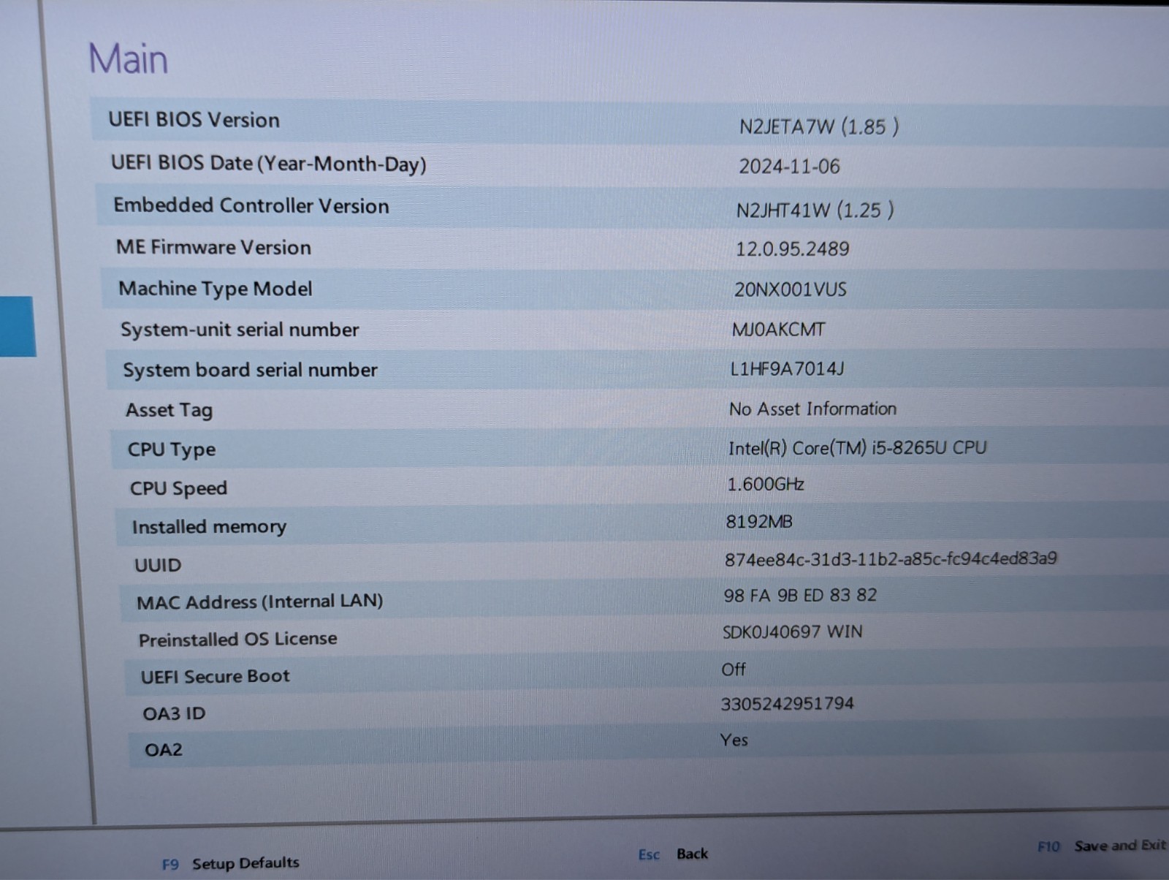Select the Asset Tag label

(170, 410)
